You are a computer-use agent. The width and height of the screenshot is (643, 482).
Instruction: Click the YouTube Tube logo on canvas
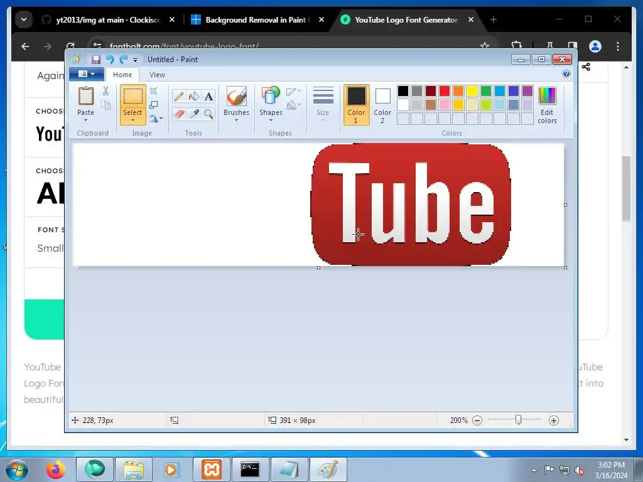pyautogui.click(x=411, y=205)
